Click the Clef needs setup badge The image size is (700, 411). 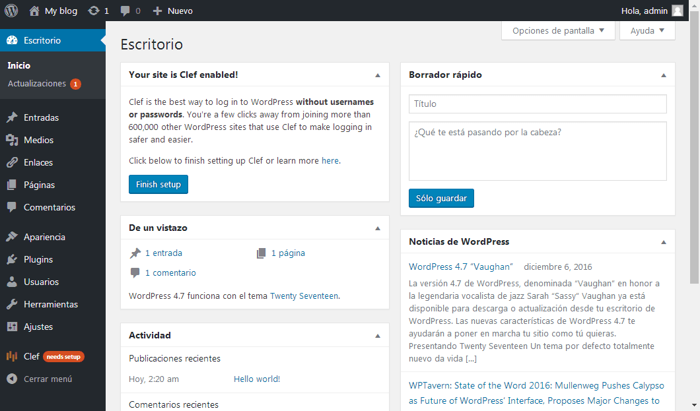click(x=63, y=357)
